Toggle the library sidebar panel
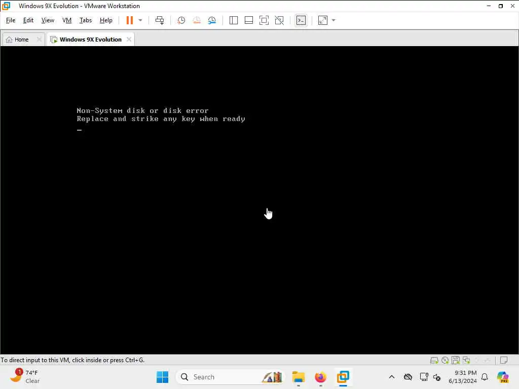 tap(233, 20)
